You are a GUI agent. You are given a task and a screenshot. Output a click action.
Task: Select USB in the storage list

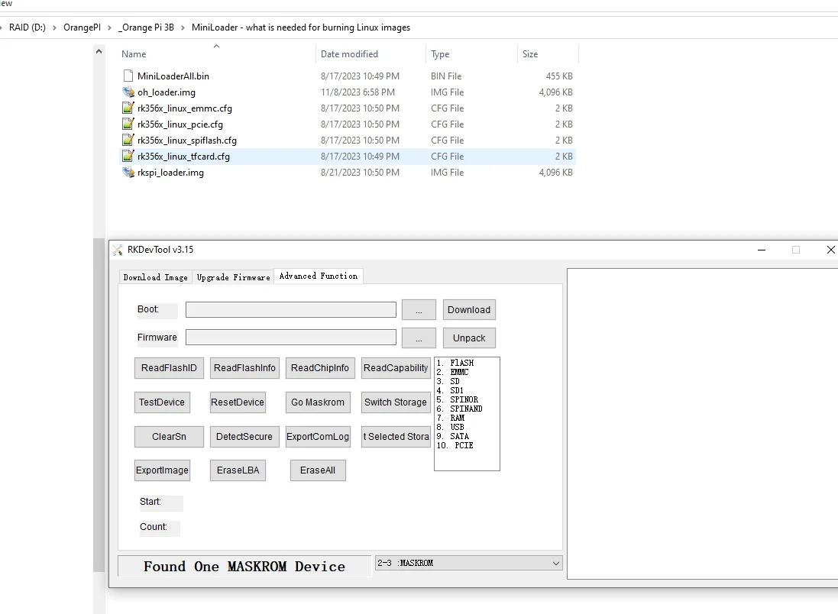pos(451,427)
